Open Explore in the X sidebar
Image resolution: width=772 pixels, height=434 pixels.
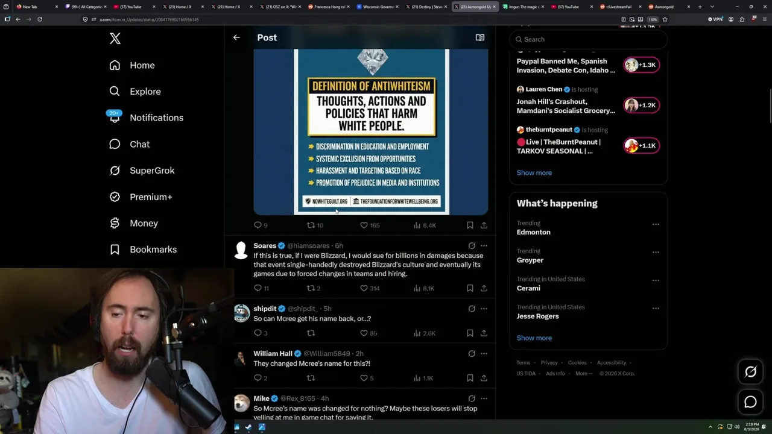click(135, 92)
